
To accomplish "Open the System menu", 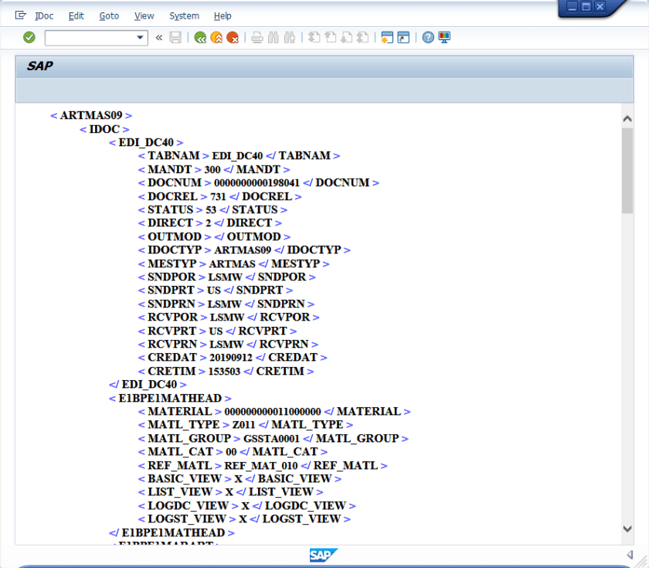I will [184, 15].
